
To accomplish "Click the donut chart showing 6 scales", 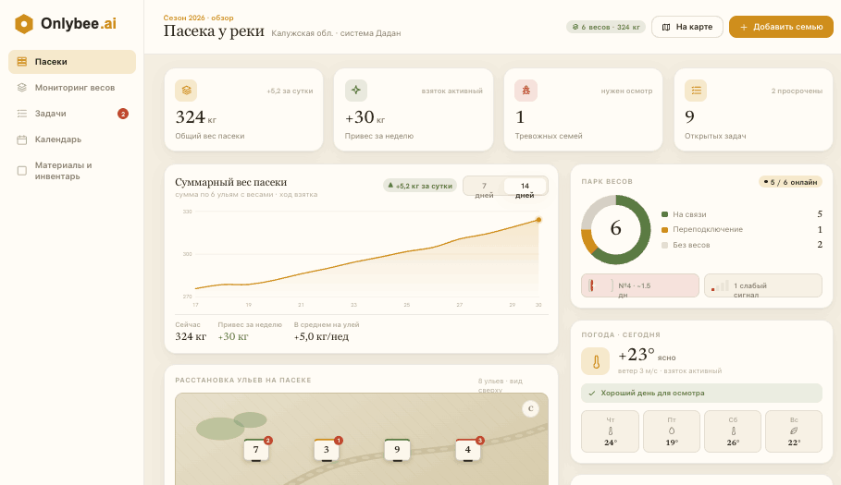I will 616,229.
